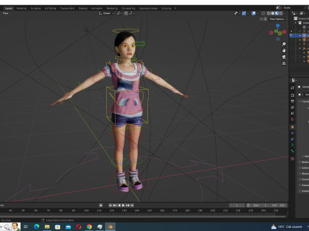Select wireframe viewport shading
The height and width of the screenshot is (231, 309).
pyautogui.click(x=268, y=13)
